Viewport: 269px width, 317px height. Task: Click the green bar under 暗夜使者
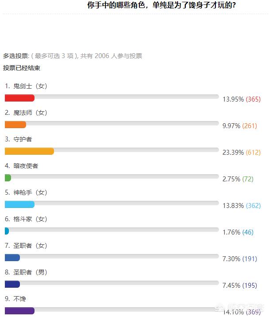[8, 178]
